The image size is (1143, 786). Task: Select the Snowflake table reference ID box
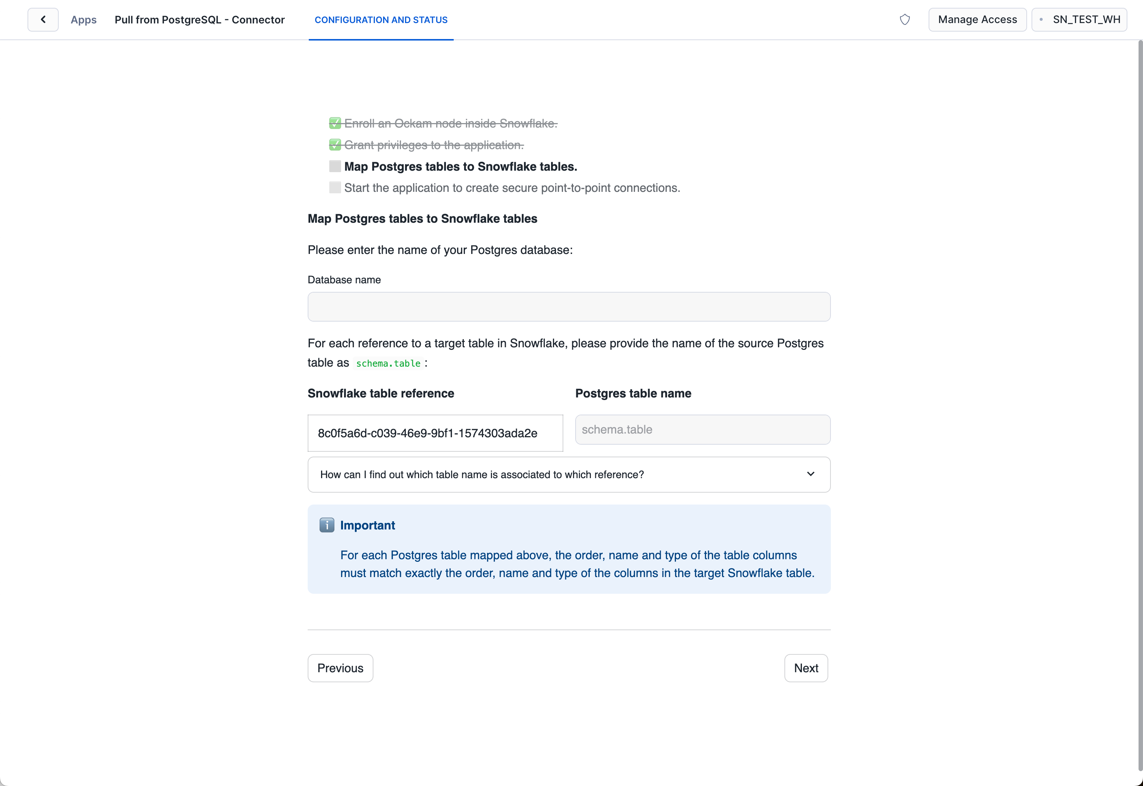coord(435,433)
